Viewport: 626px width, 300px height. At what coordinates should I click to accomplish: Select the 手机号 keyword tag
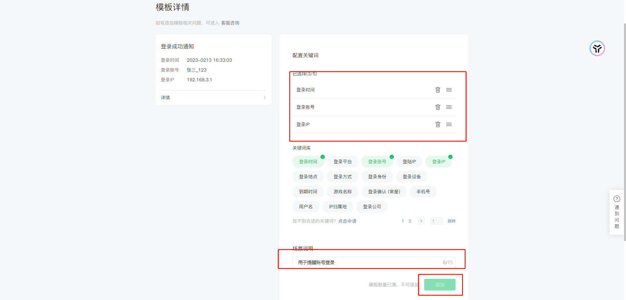[423, 192]
